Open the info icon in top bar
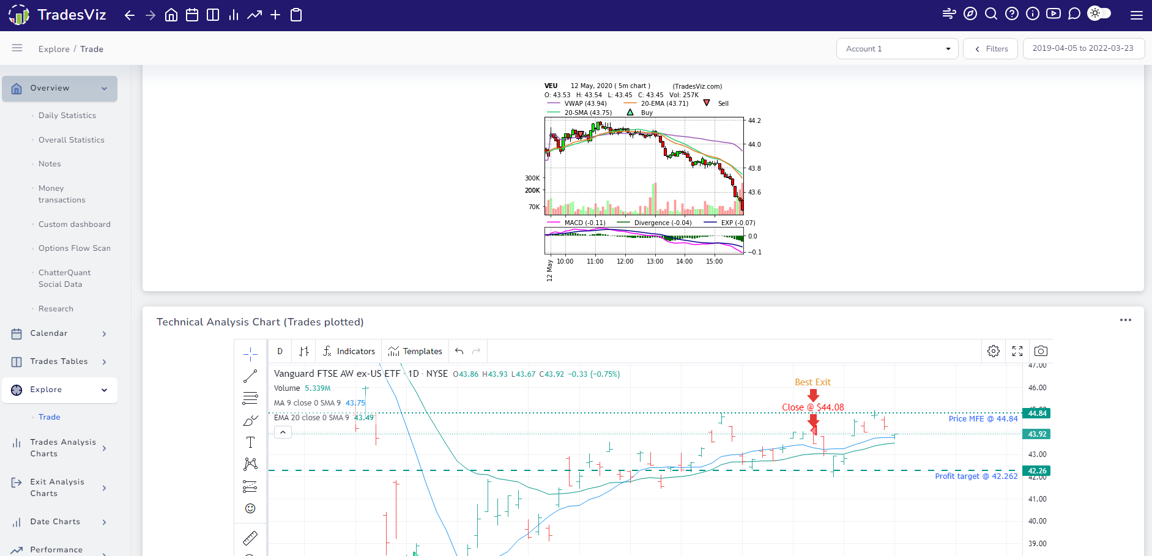 pyautogui.click(x=1033, y=13)
